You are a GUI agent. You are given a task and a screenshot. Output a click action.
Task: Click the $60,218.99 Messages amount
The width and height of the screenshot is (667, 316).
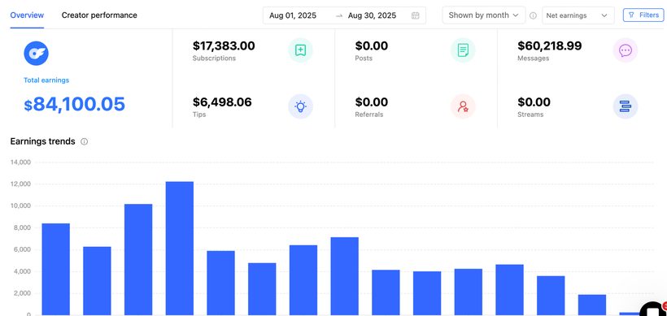pos(550,45)
